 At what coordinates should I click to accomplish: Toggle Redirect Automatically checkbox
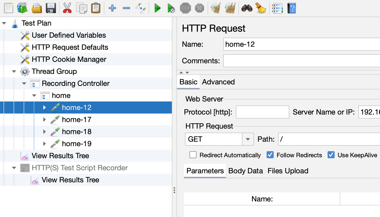click(x=193, y=155)
